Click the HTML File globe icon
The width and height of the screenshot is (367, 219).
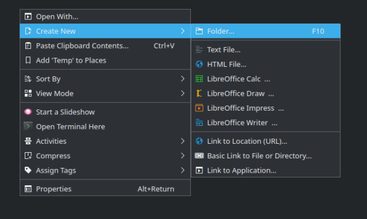tap(199, 64)
